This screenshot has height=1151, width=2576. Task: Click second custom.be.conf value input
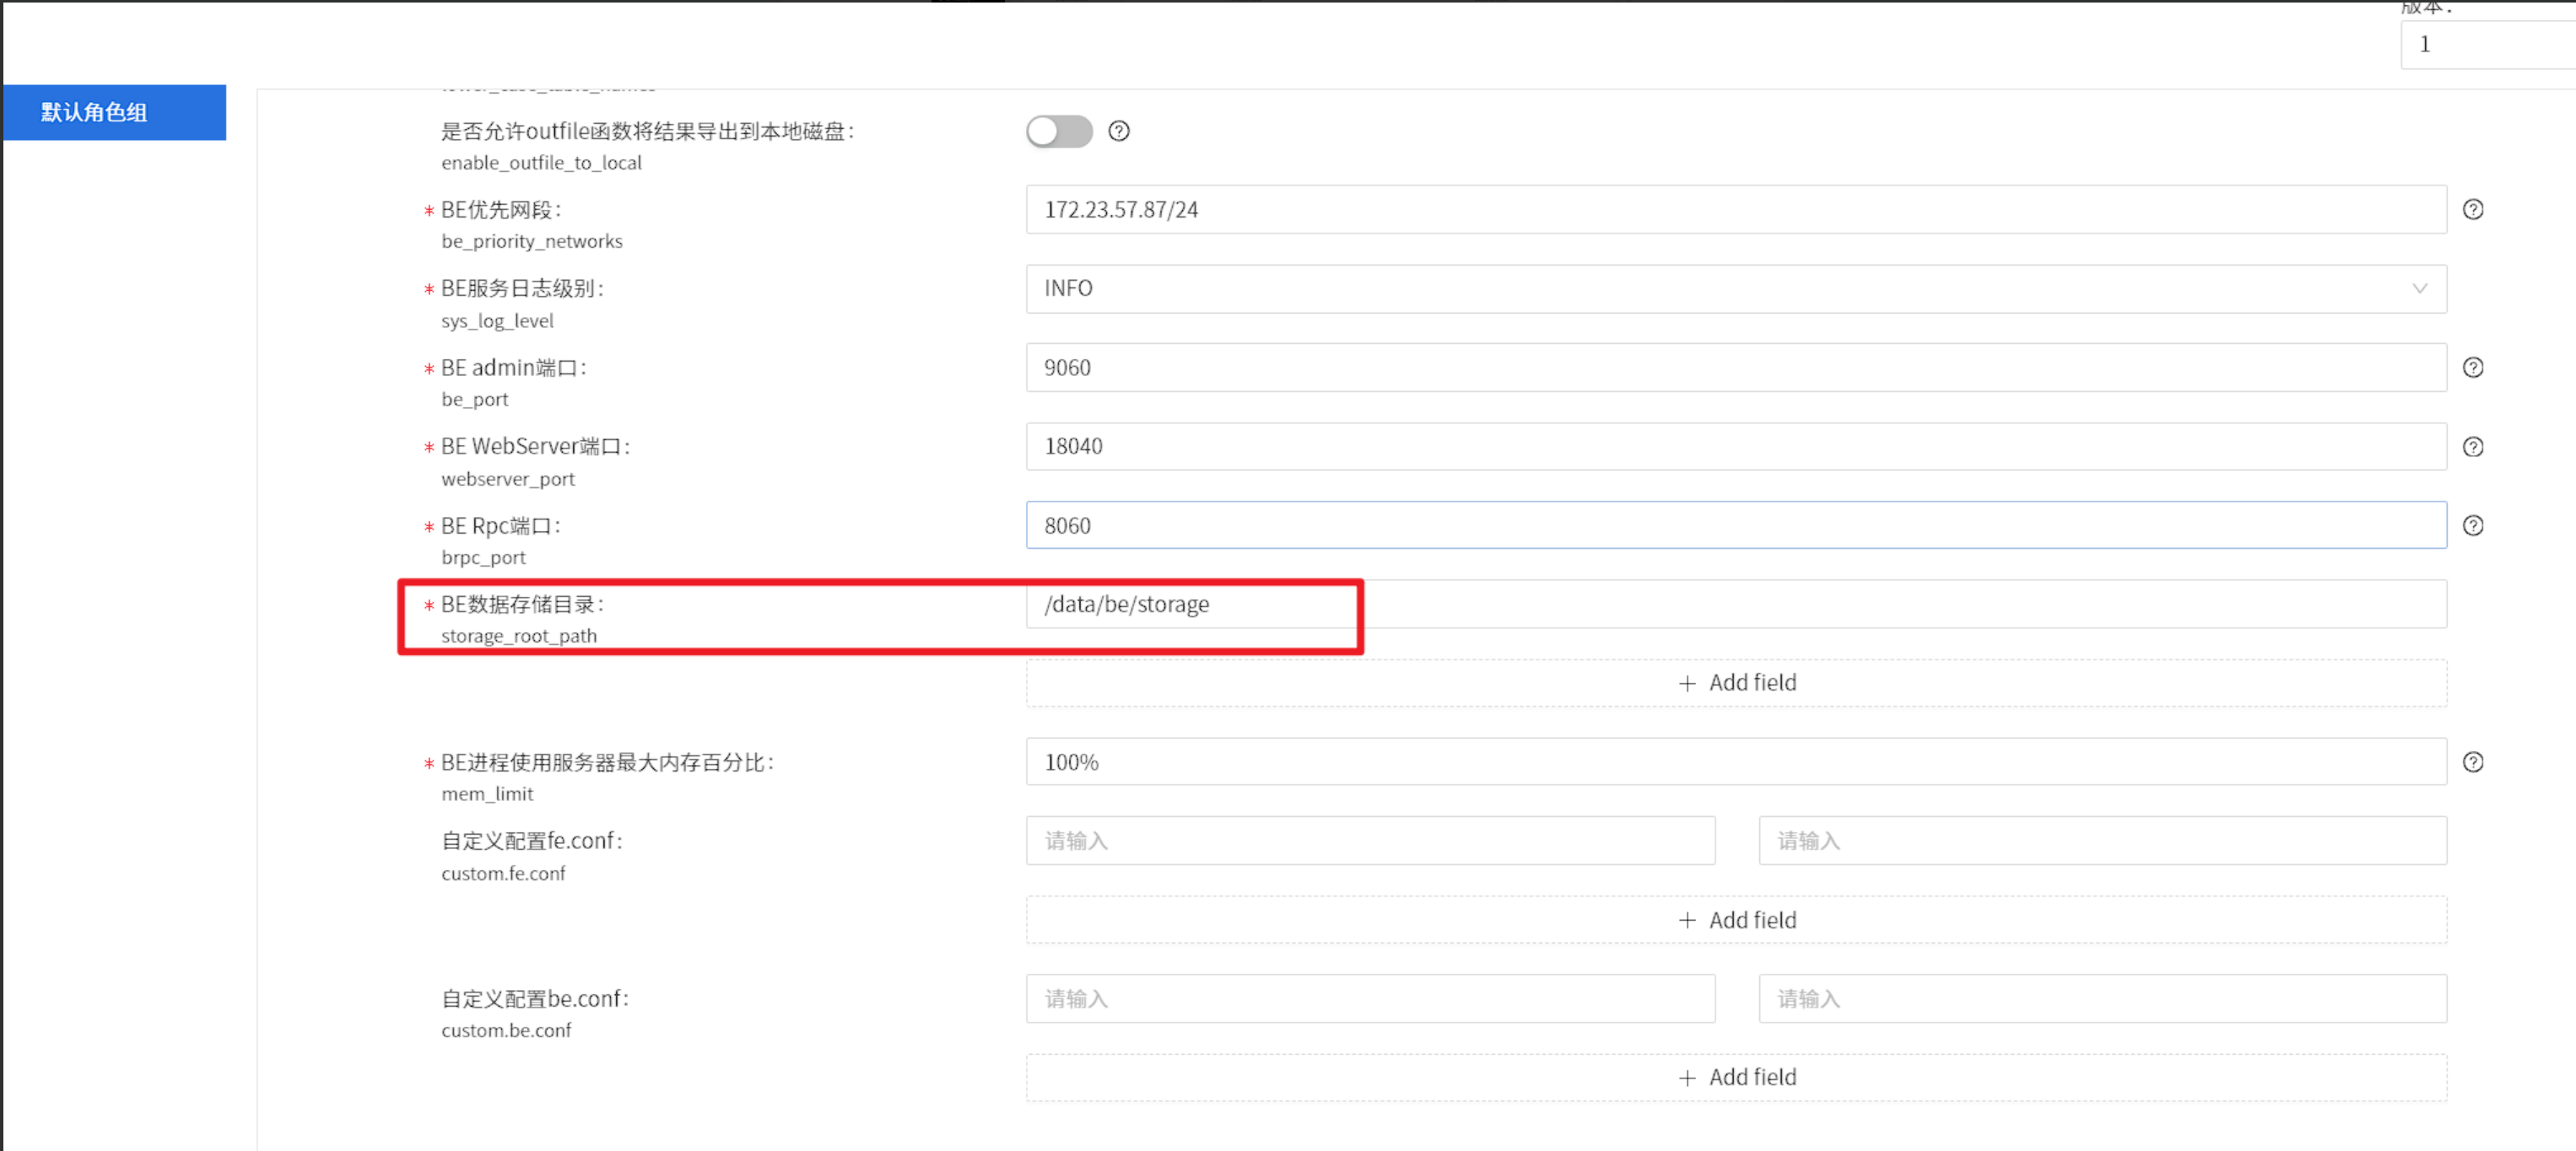(x=2102, y=999)
